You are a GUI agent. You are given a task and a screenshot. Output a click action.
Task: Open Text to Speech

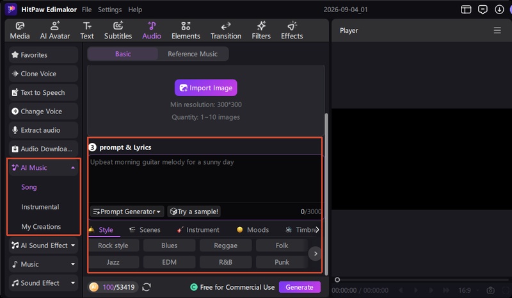[x=44, y=92]
